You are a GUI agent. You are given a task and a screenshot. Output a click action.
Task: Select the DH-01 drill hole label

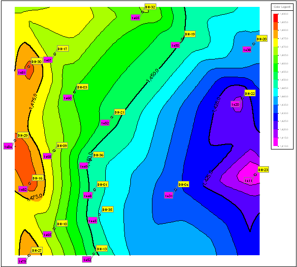coord(102,184)
